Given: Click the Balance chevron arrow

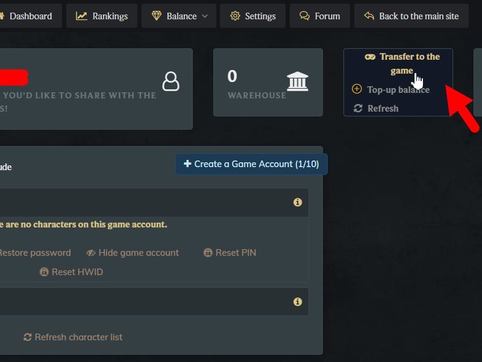Looking at the screenshot, I should point(205,16).
